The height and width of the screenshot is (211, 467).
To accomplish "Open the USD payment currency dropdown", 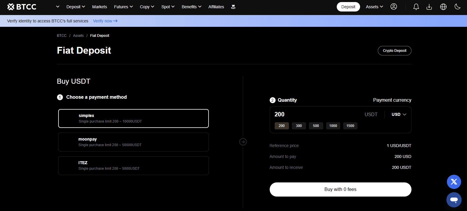I will [399, 114].
